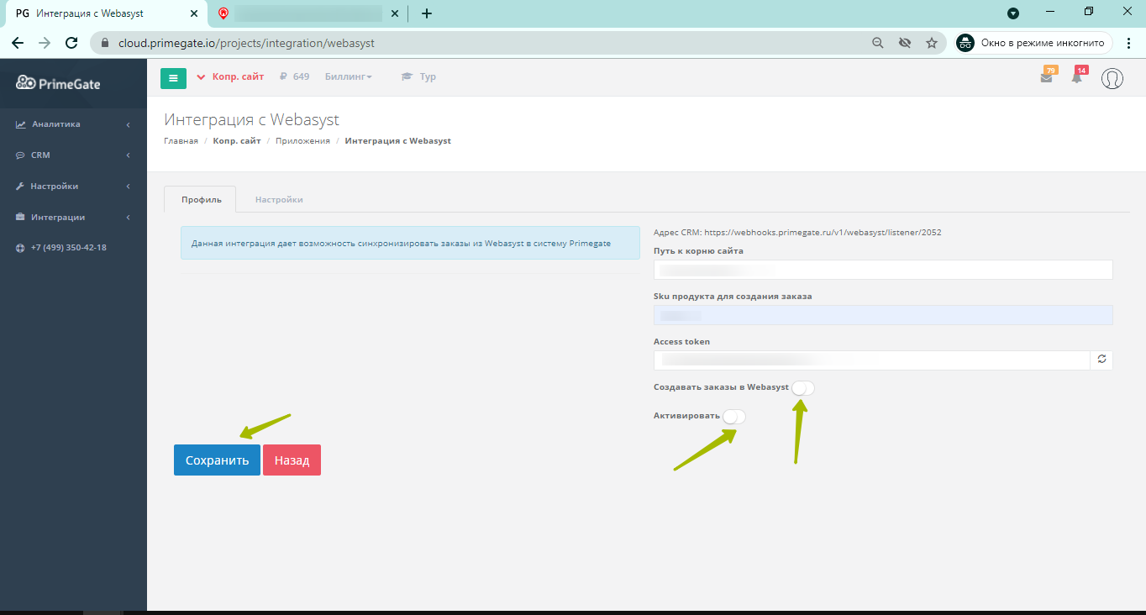Click the red Назад button
This screenshot has width=1146, height=615.
[292, 460]
